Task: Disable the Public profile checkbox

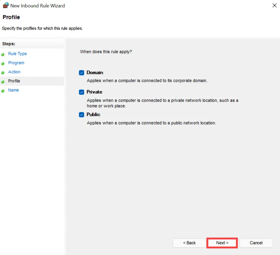Action: [x=81, y=115]
